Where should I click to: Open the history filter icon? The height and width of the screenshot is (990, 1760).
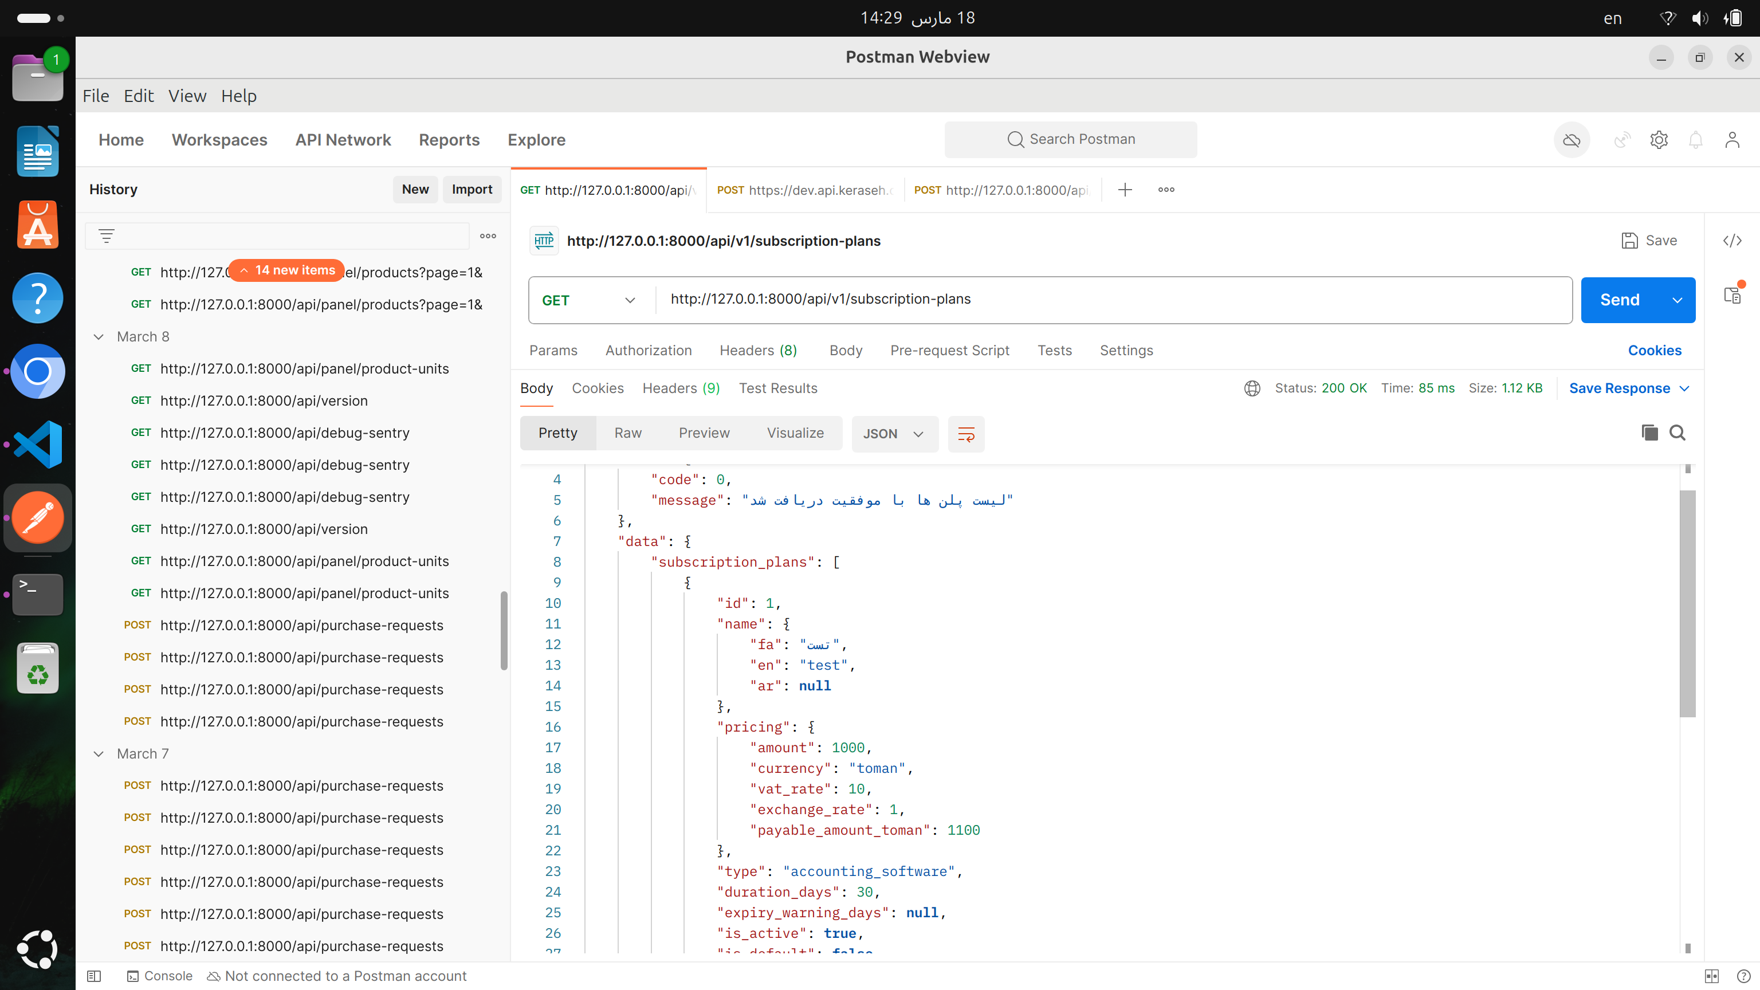(106, 235)
